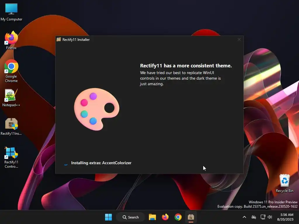The height and width of the screenshot is (224, 299).
Task: Click the 'Rectify11 has a more consistent theme.' heading
Action: (x=186, y=66)
